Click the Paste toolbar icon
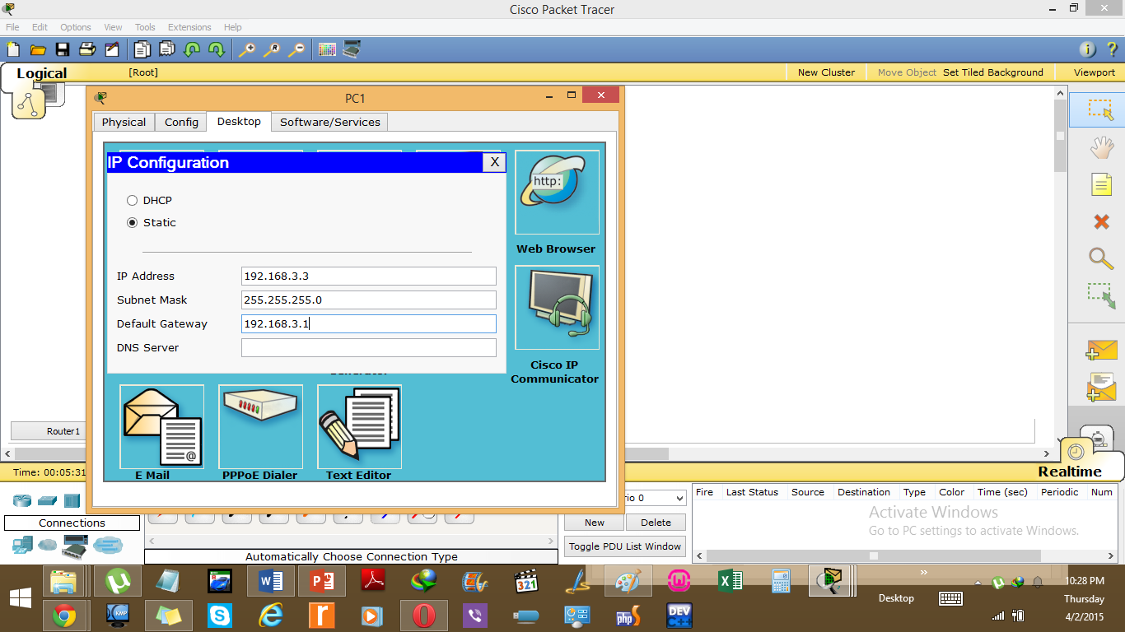1125x632 pixels. [x=167, y=49]
